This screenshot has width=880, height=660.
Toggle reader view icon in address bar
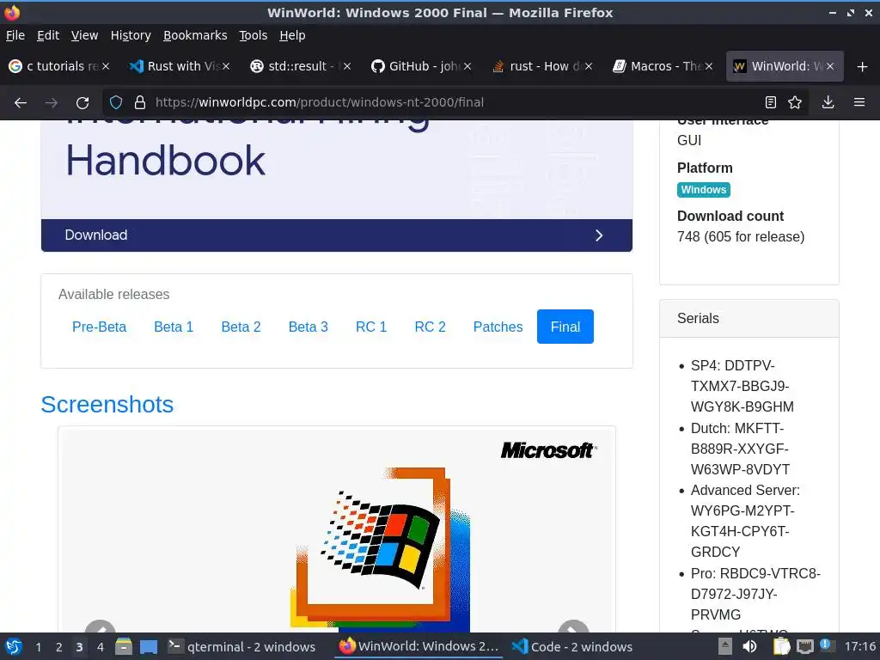tap(771, 103)
